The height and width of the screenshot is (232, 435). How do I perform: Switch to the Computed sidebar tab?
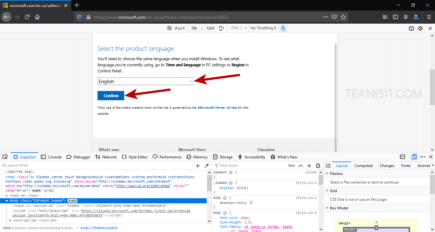[363, 166]
